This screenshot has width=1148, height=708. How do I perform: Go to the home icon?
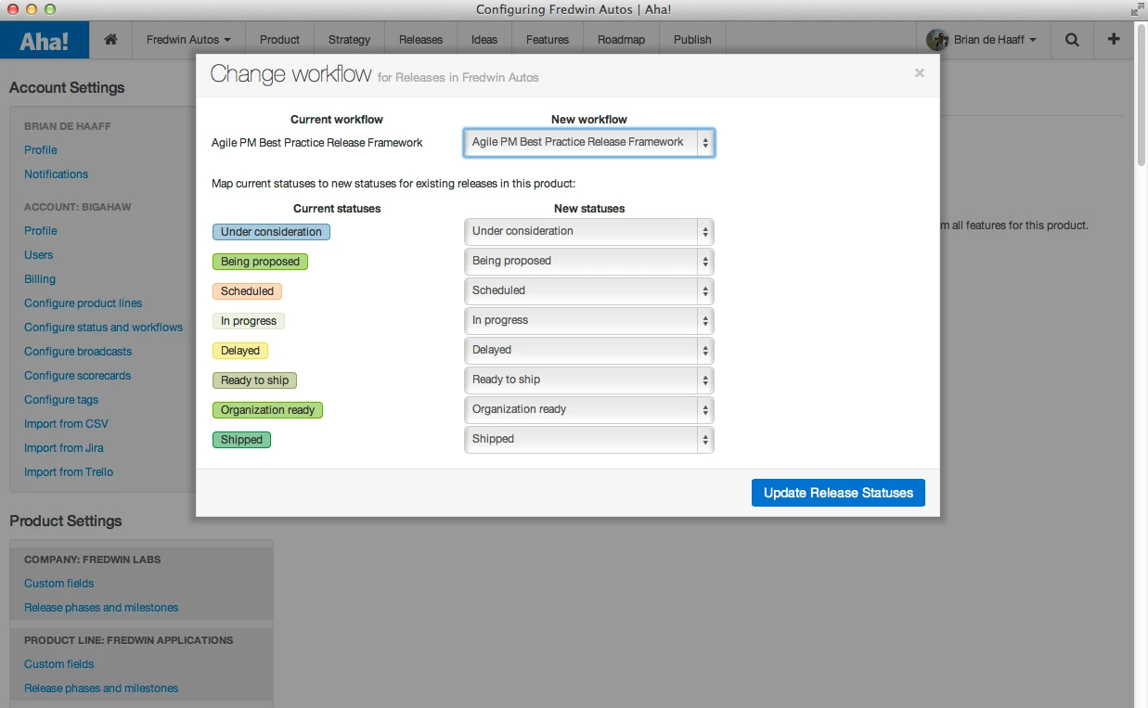(x=110, y=40)
